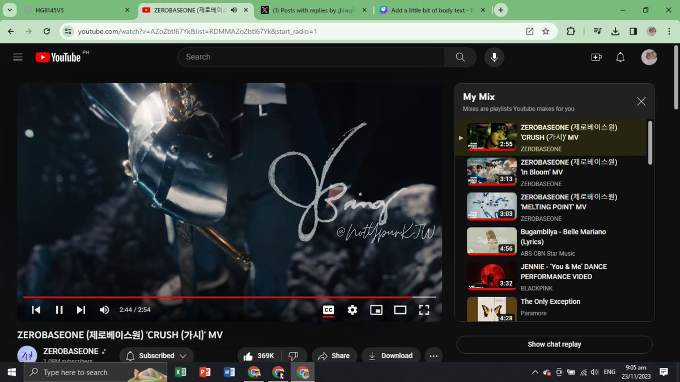Play 'MELTING POINT' MV from the mix

coord(551,208)
